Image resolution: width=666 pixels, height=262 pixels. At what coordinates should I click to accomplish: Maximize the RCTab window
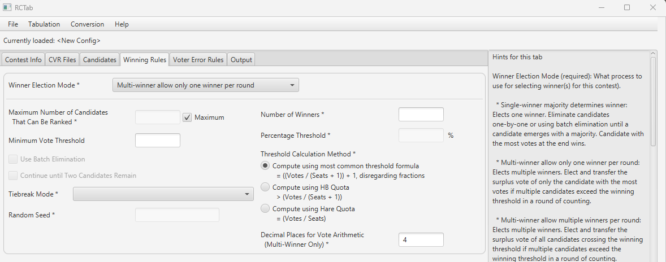pos(627,7)
